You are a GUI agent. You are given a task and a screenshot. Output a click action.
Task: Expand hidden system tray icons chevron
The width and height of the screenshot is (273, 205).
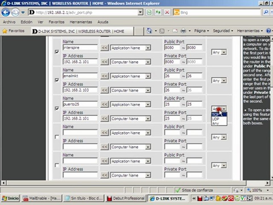194,198
